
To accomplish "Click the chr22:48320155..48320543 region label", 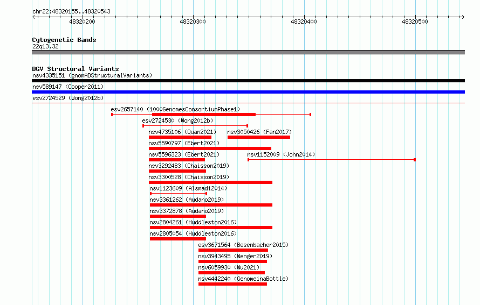I will pos(71,11).
